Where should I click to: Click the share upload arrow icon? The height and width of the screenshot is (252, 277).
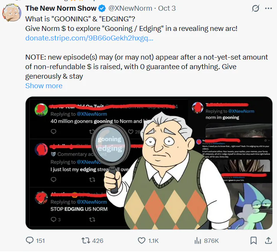[x=268, y=241]
